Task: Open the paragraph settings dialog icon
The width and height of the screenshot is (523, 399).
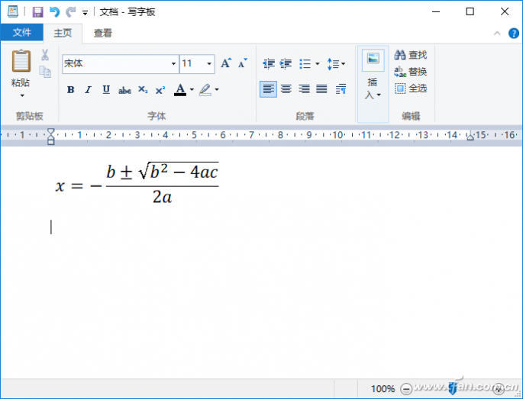Action: tap(341, 89)
